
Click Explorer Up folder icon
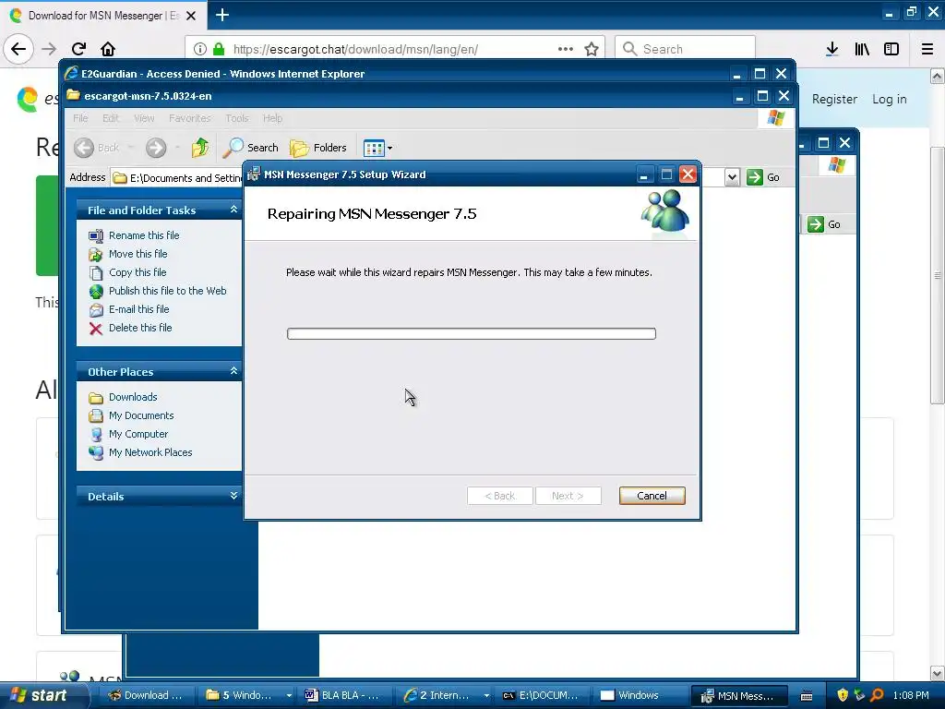(x=200, y=148)
